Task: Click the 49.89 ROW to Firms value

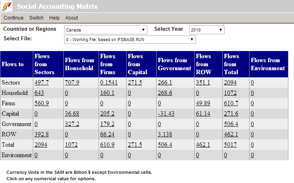Action: pyautogui.click(x=203, y=103)
